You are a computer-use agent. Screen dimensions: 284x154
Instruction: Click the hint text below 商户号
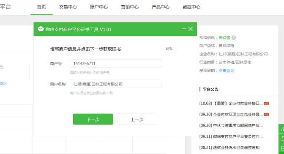tap(90, 73)
